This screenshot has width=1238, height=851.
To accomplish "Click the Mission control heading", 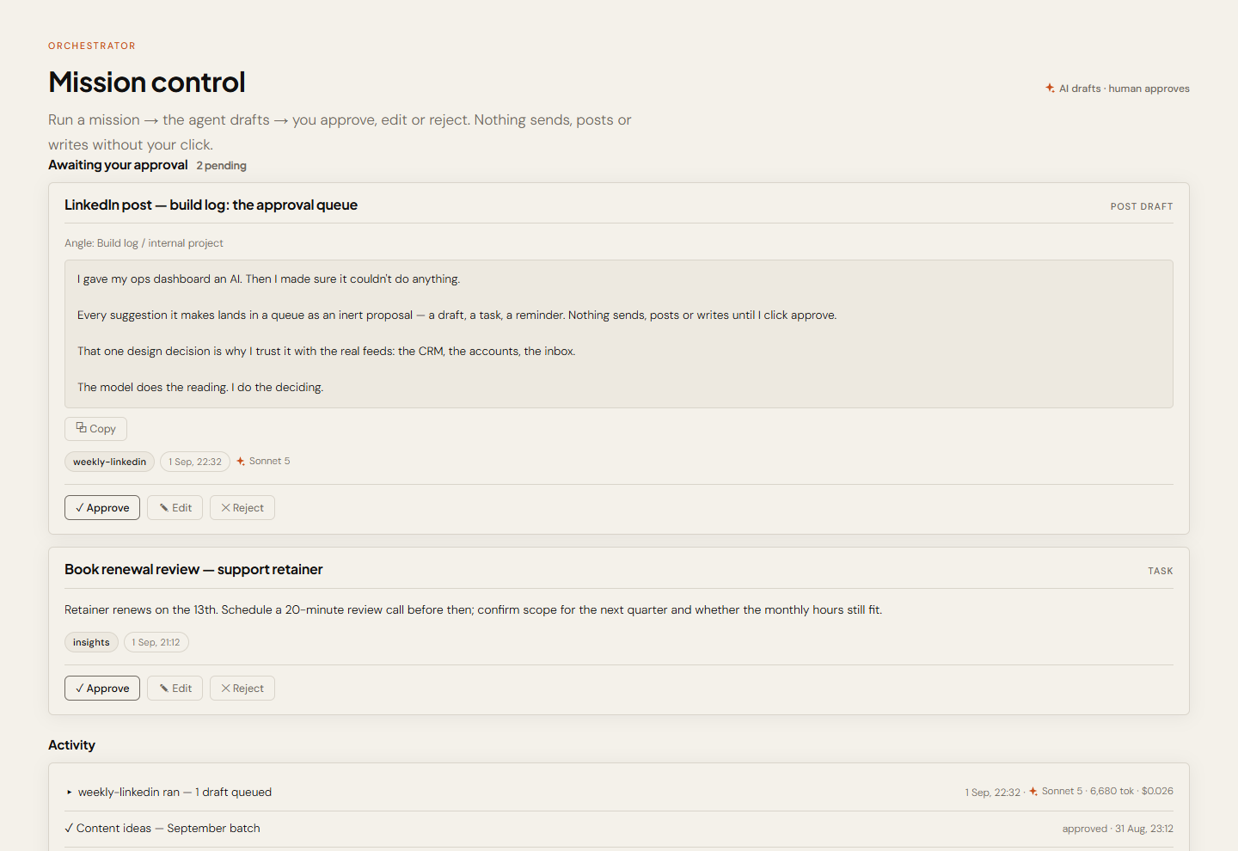I will 147,83.
